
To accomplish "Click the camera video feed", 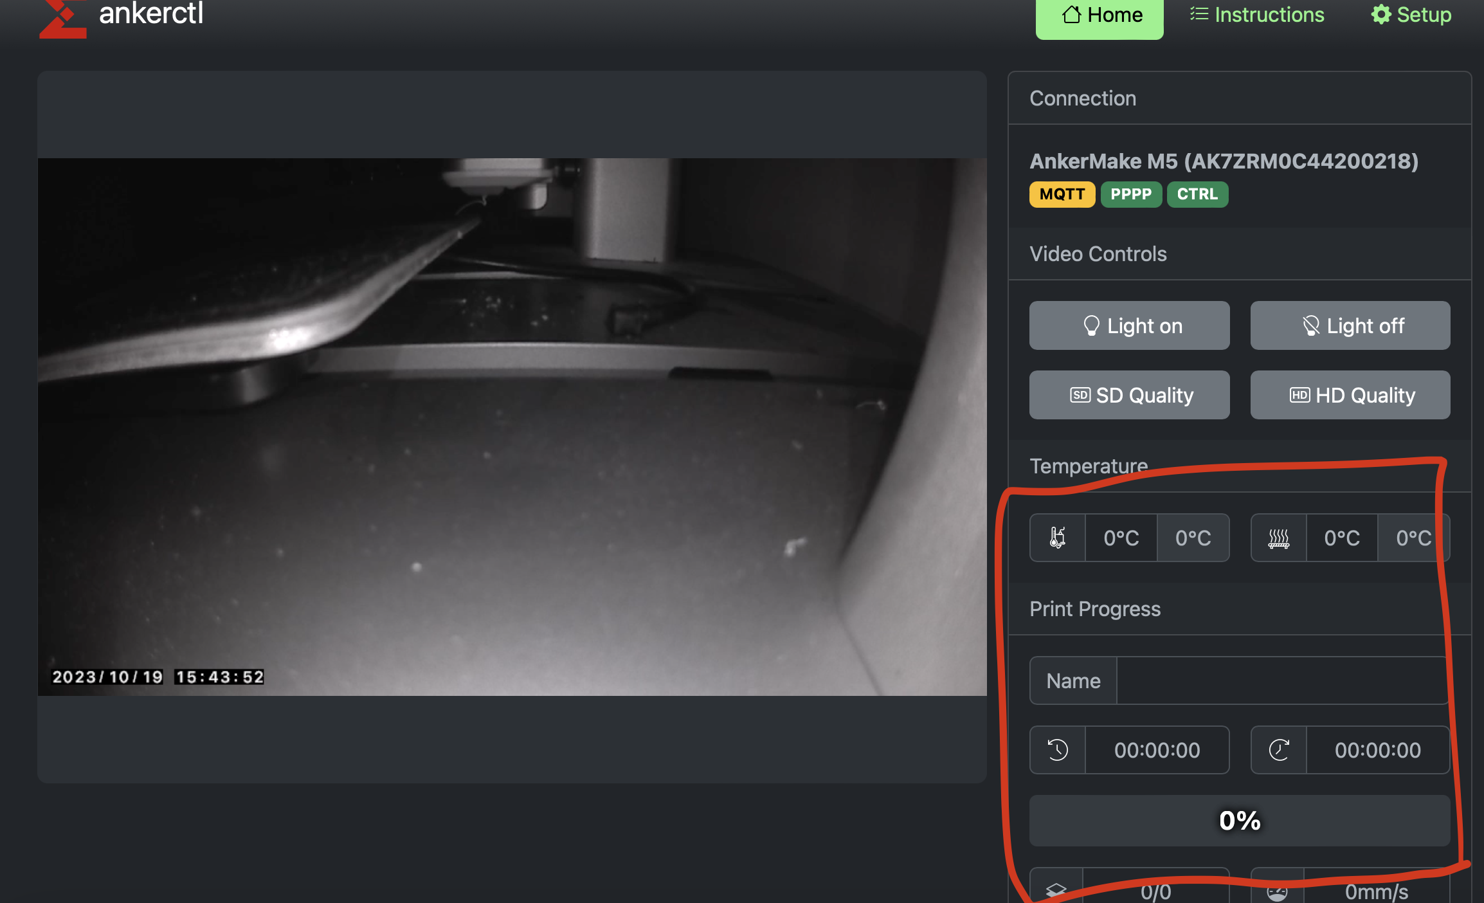I will click(x=512, y=427).
